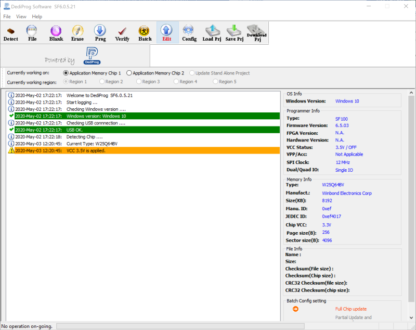Click the Partial Update and option

353,318
